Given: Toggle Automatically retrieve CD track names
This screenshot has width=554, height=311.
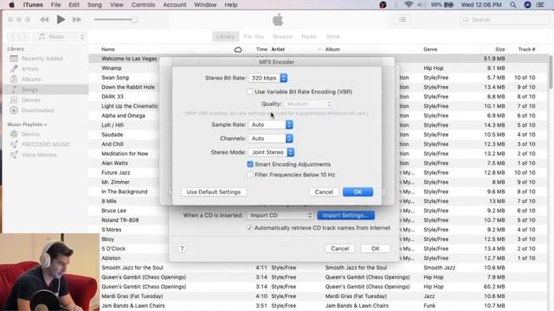Looking at the screenshot, I should 250,228.
